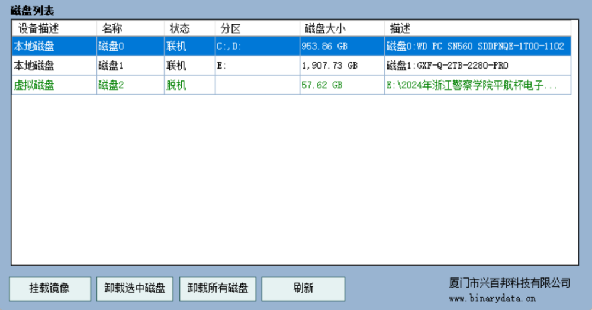Image resolution: width=592 pixels, height=310 pixels.
Task: Click the www.binarydata.cn website text
Action: click(492, 299)
